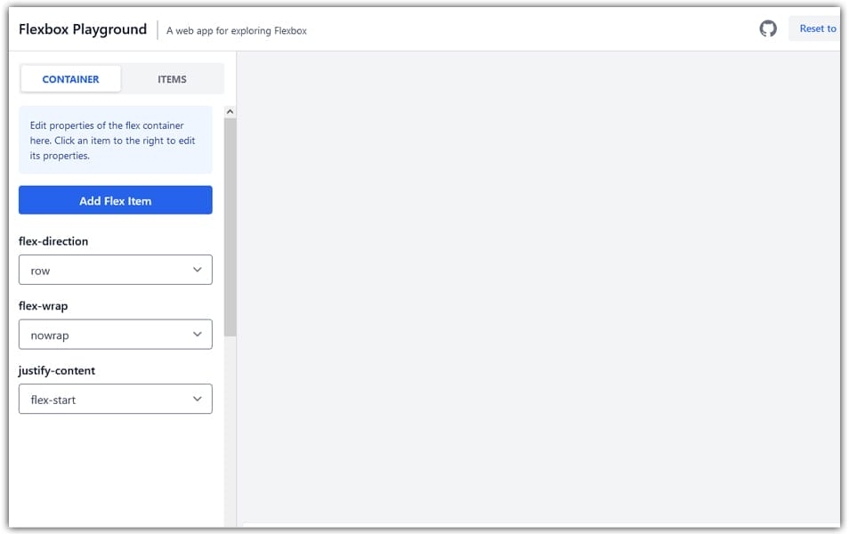Click the Flexbox Playground title
Screen dimensions: 849x534
coord(83,29)
